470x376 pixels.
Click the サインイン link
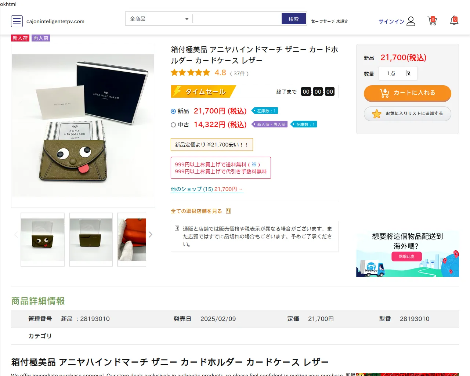[x=391, y=22]
